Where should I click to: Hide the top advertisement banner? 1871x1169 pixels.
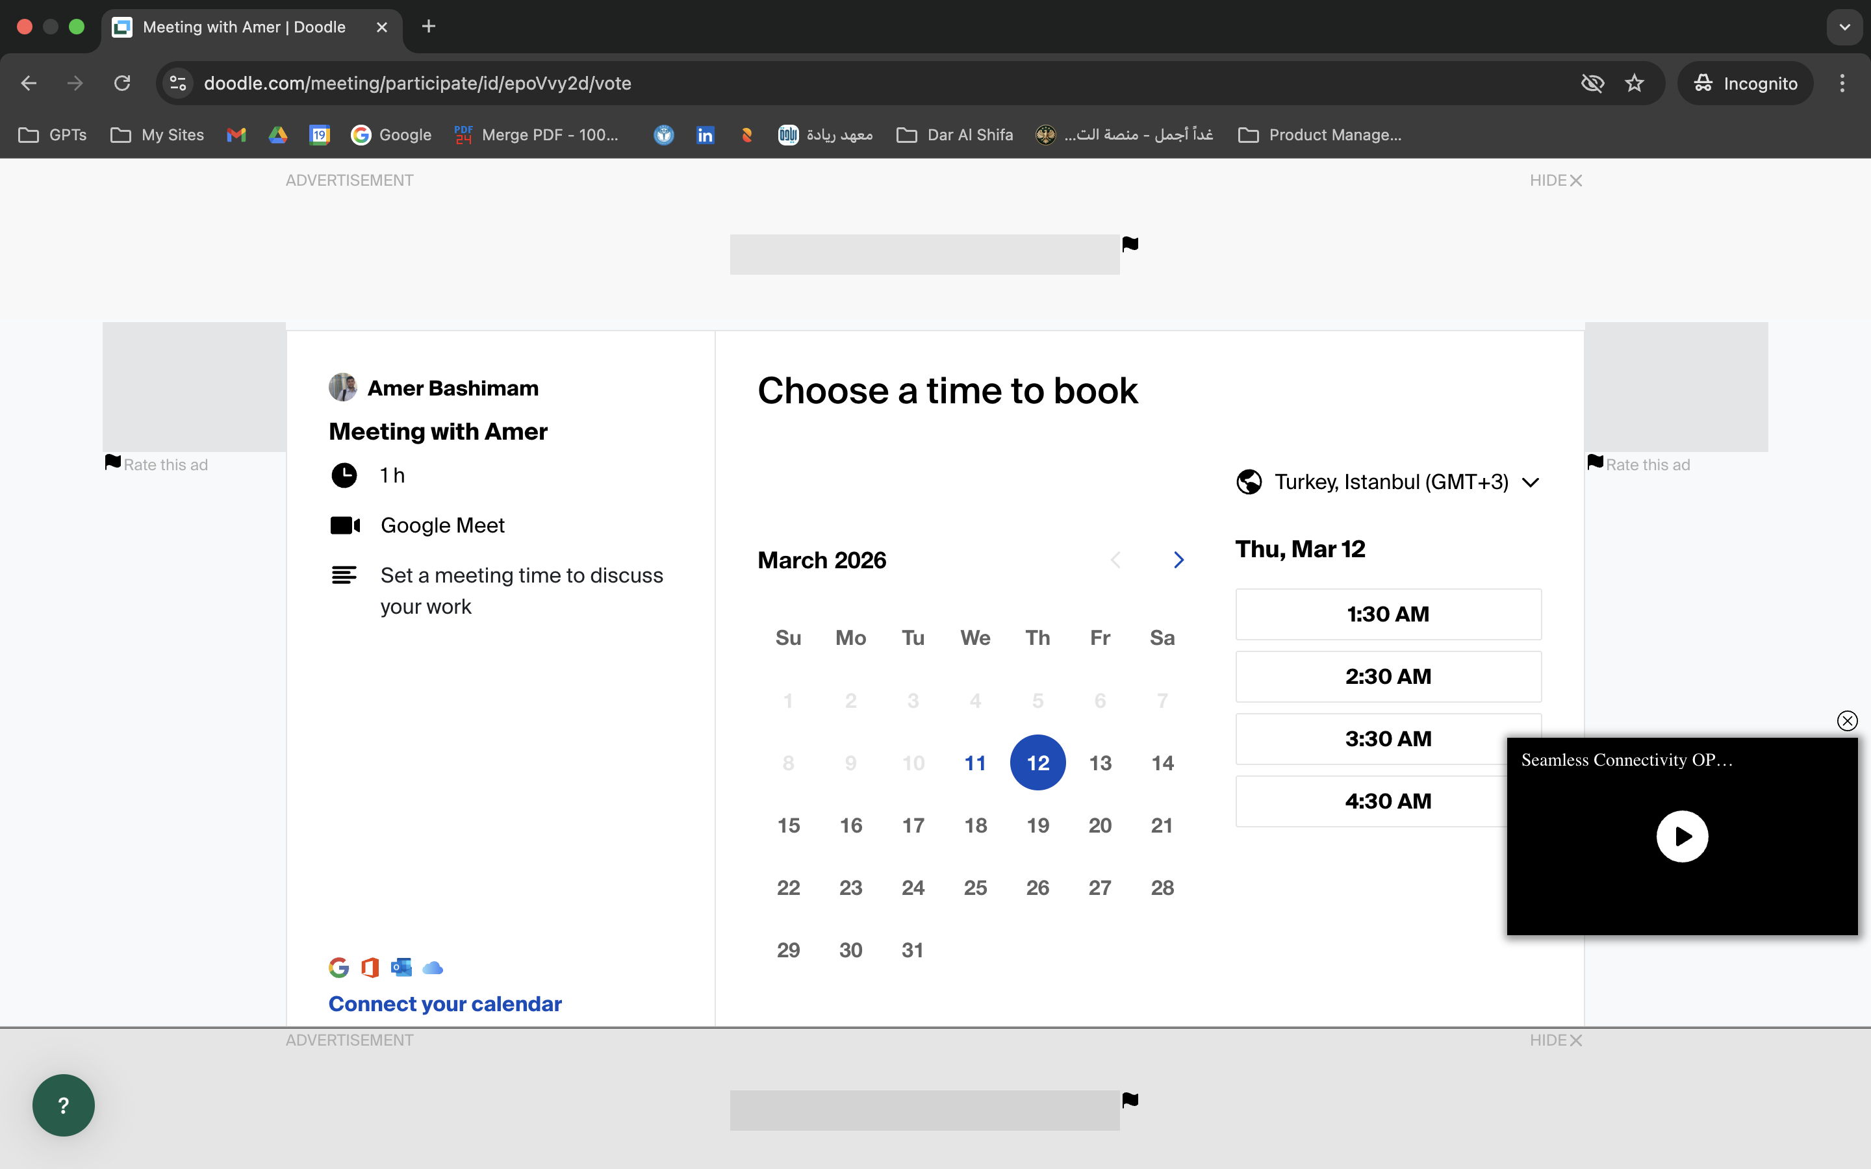tap(1555, 180)
